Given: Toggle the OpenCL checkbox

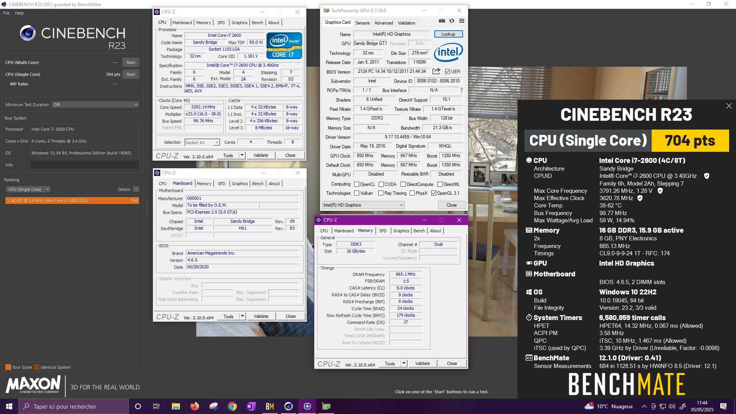Looking at the screenshot, I should pos(356,184).
